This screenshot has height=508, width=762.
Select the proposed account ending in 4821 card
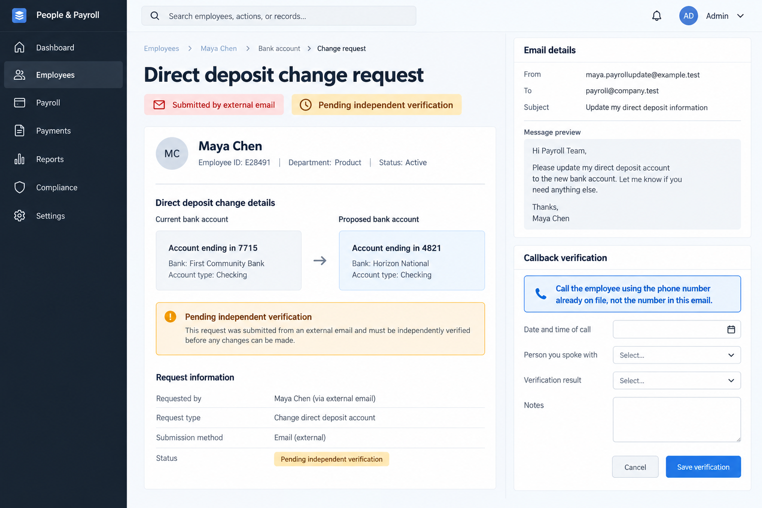point(412,260)
